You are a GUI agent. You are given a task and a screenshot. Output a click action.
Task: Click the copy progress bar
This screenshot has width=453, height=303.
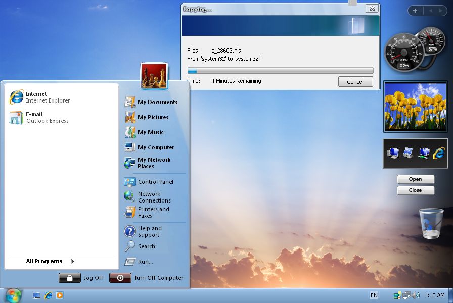(280, 70)
